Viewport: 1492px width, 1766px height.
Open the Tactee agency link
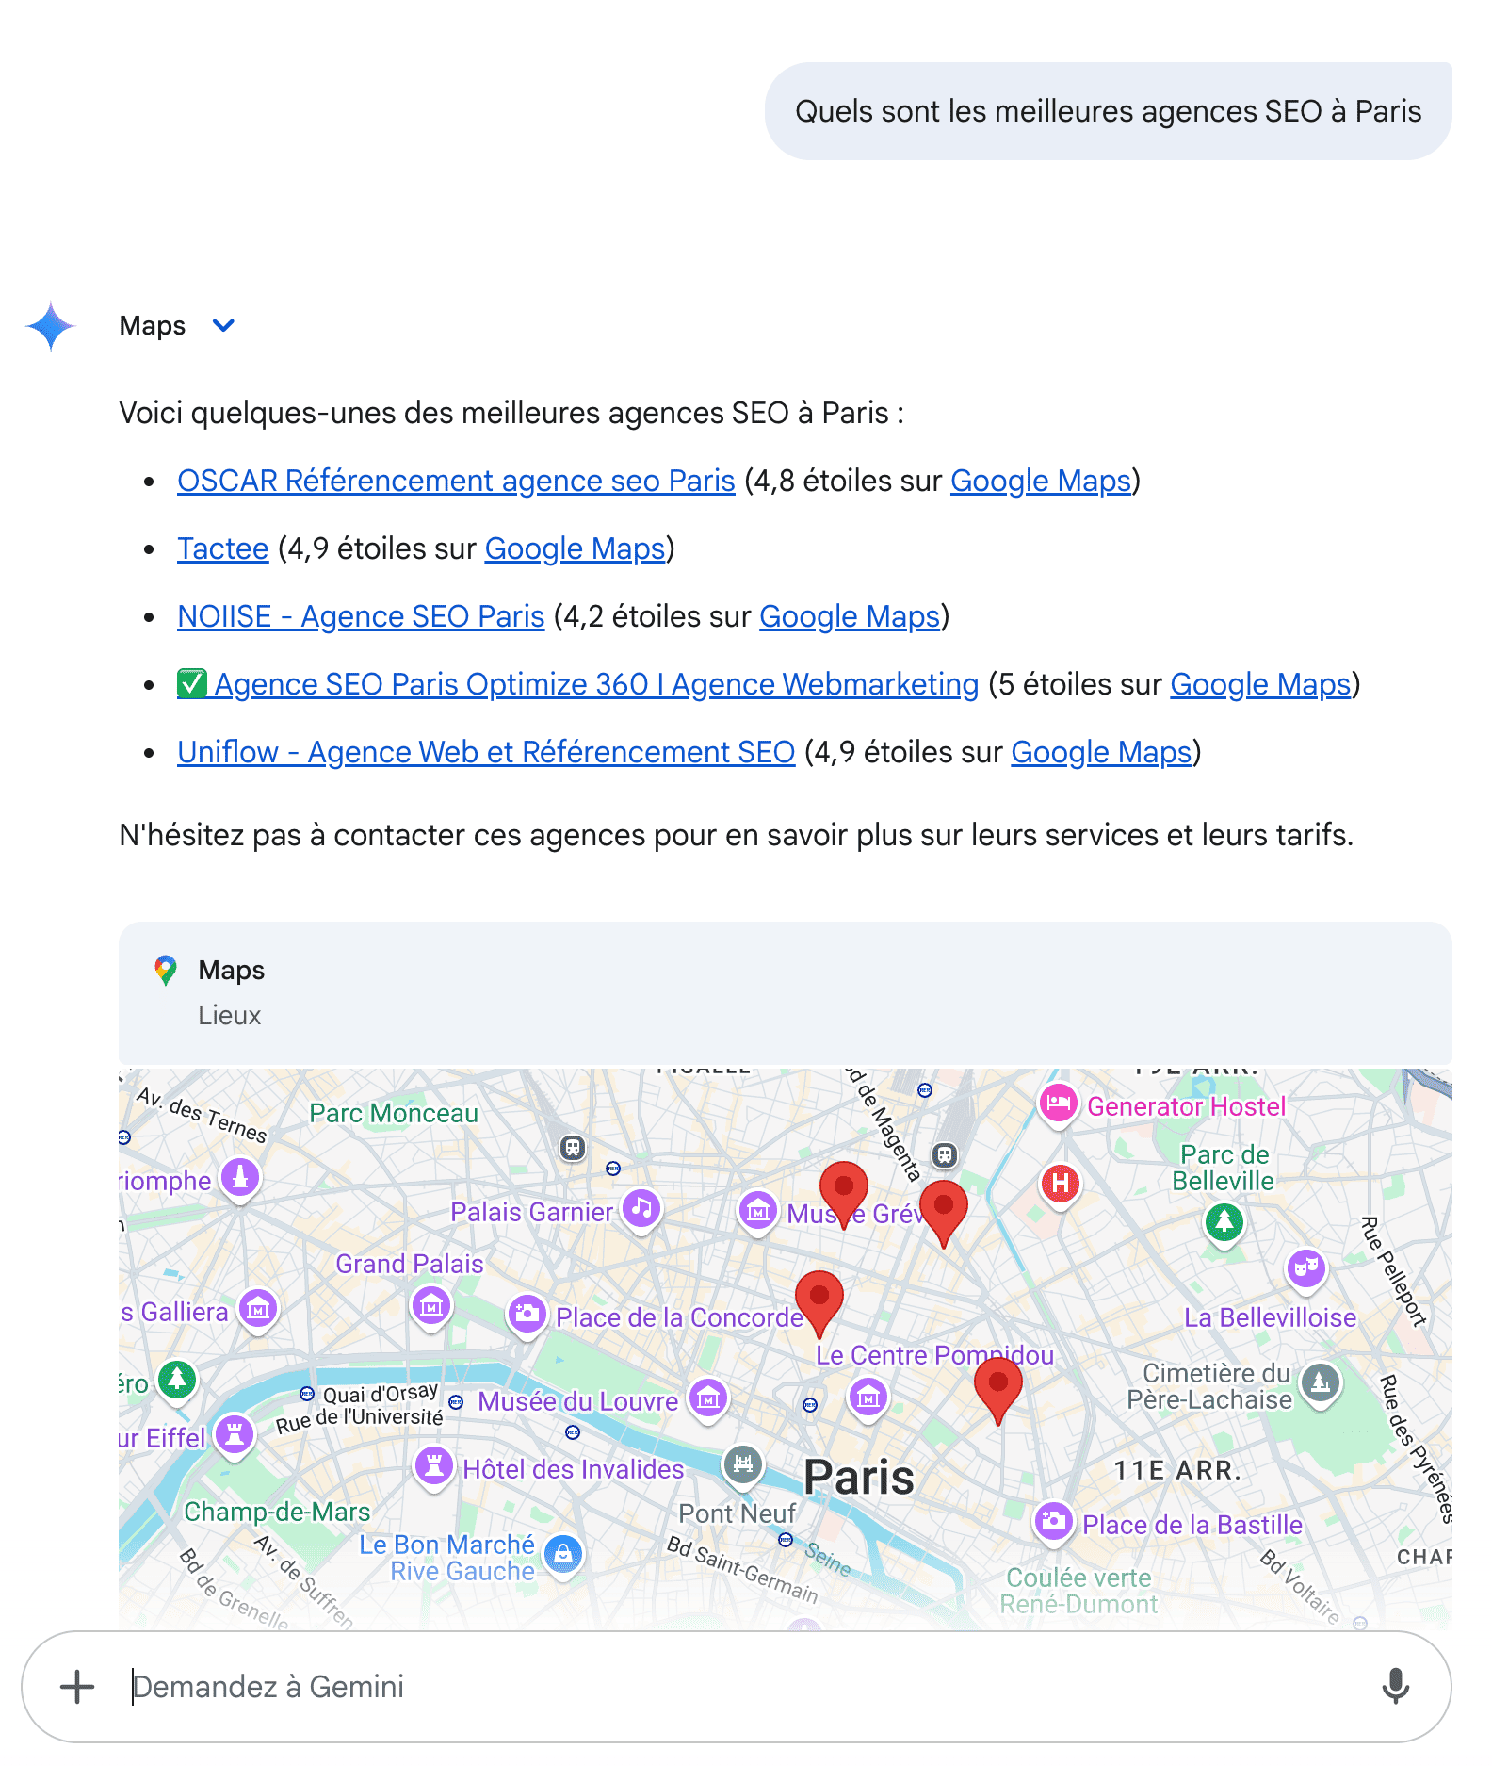223,548
